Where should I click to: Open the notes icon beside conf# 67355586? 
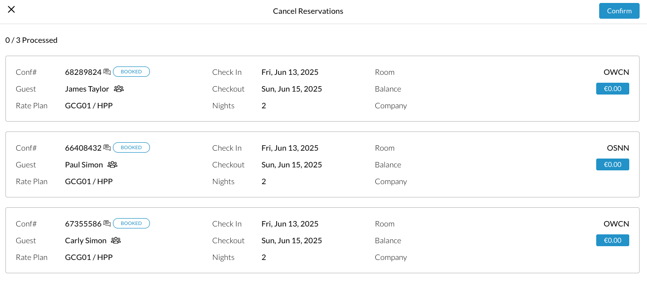pyautogui.click(x=107, y=223)
